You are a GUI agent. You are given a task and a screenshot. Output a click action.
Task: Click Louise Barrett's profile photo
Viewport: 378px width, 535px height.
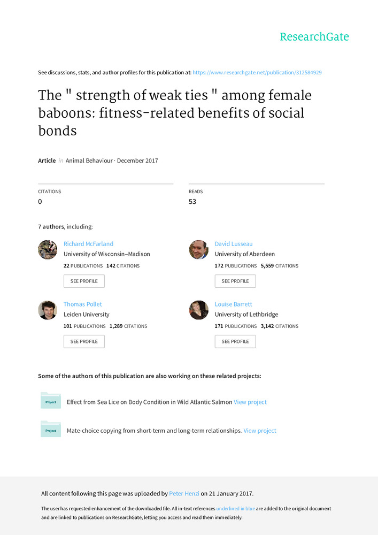pos(199,310)
